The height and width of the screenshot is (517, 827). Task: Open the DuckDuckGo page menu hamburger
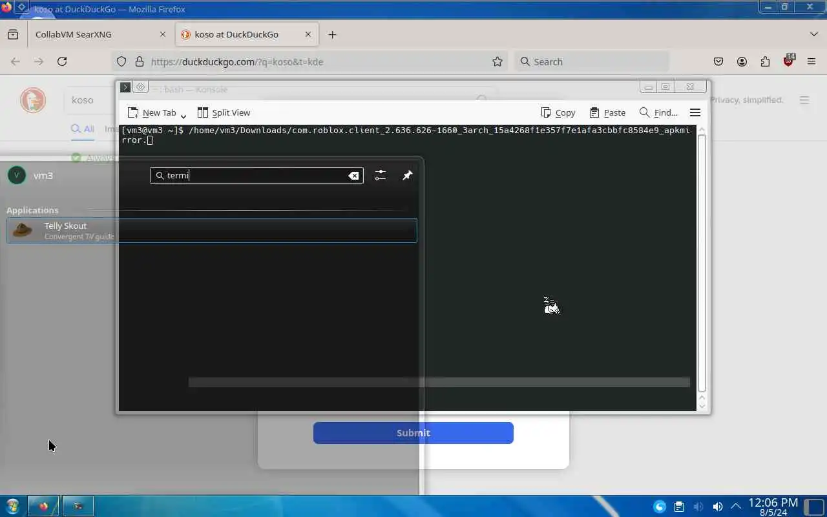(804, 100)
